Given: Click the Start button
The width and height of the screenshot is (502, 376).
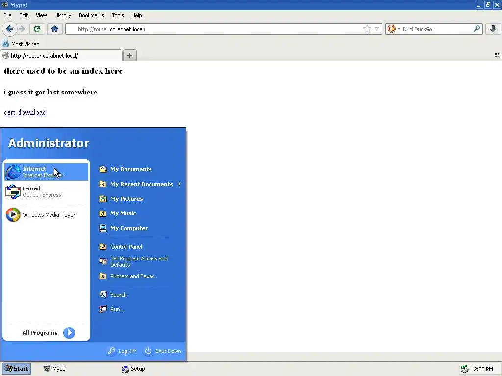Looking at the screenshot, I should (x=16, y=369).
